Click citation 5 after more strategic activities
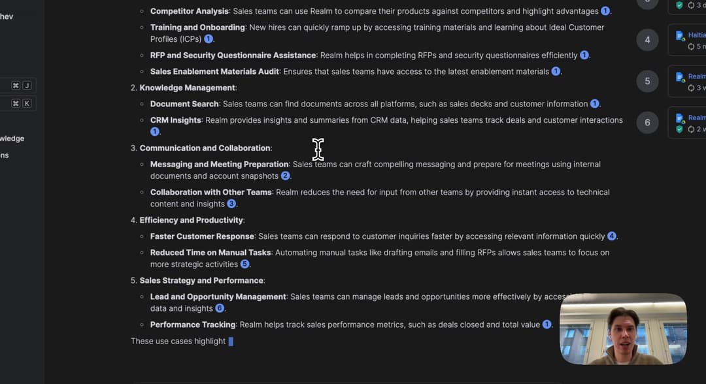 point(245,264)
